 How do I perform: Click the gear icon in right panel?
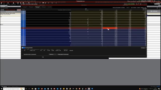(x=157, y=8)
